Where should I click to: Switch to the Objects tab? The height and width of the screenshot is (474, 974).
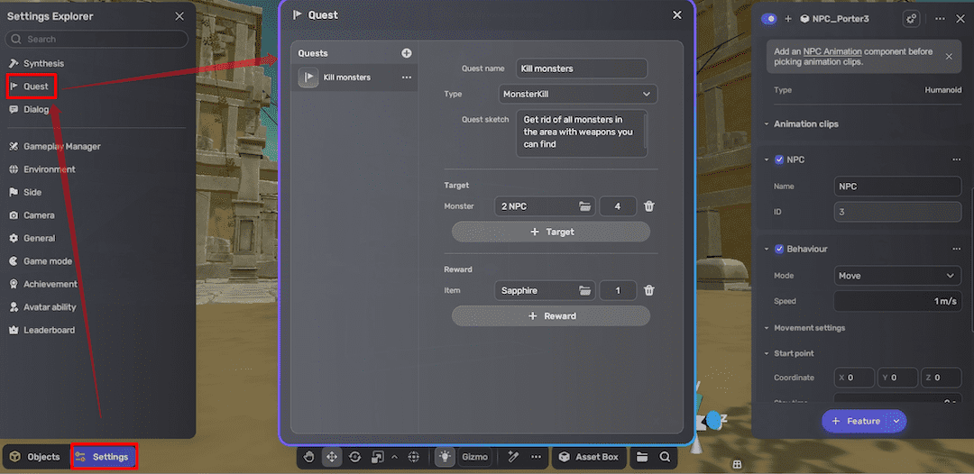(x=35, y=457)
